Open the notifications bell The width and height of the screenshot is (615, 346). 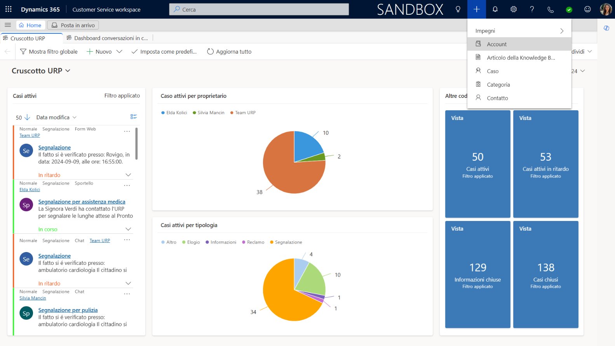(495, 9)
